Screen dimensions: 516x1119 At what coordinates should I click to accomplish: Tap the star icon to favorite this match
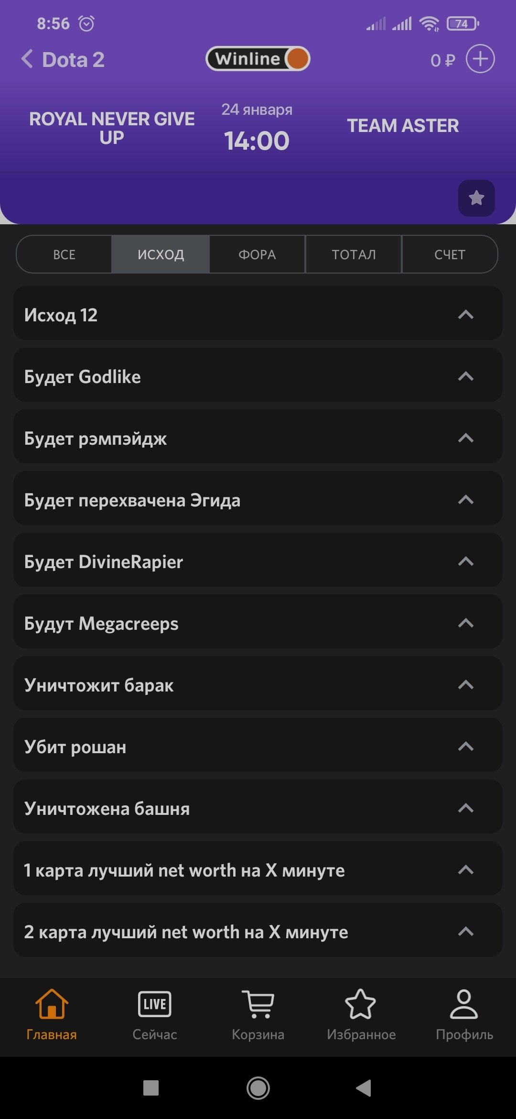point(476,198)
